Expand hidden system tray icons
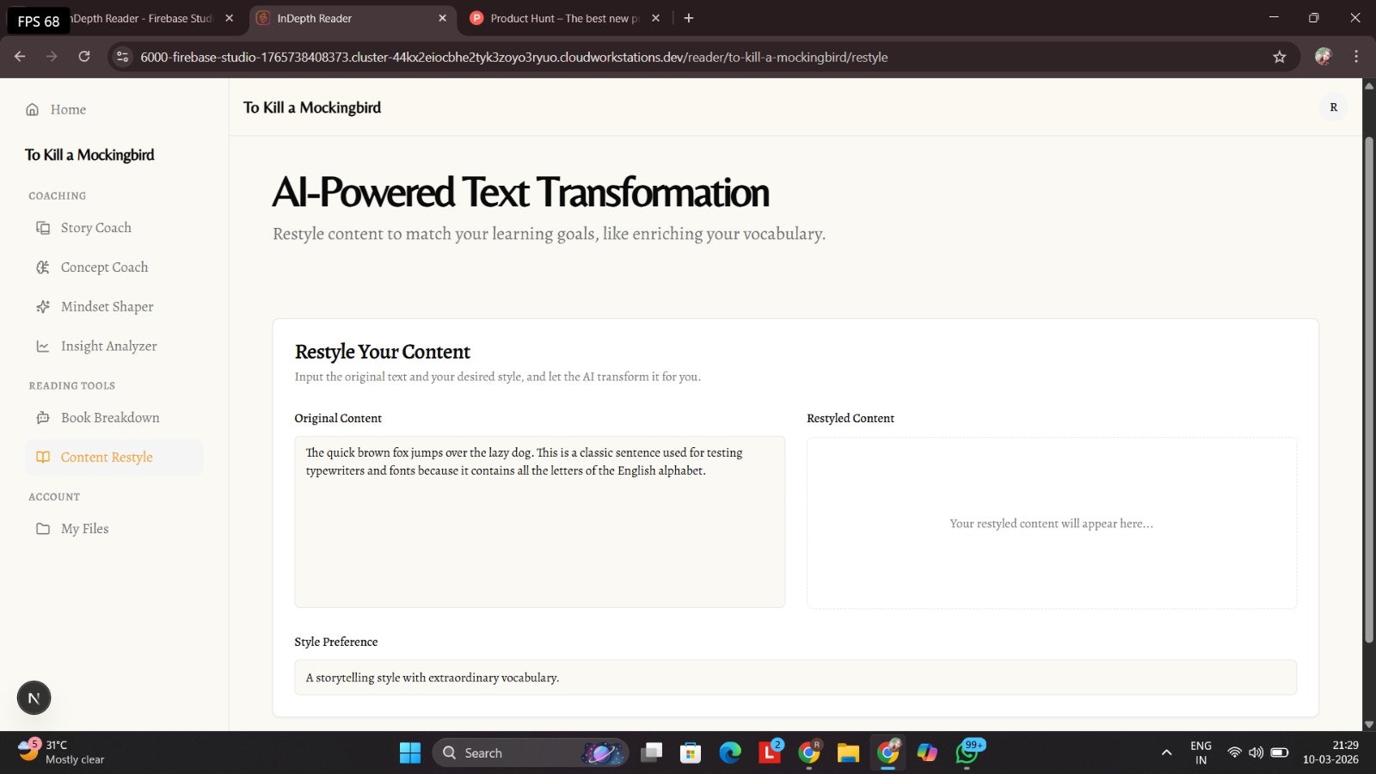This screenshot has height=774, width=1376. pos(1166,752)
